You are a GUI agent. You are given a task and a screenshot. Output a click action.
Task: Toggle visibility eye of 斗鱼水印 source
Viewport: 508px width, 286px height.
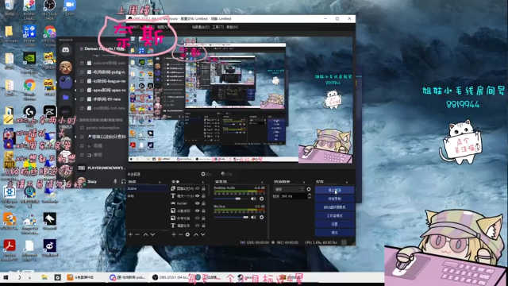pos(197,211)
